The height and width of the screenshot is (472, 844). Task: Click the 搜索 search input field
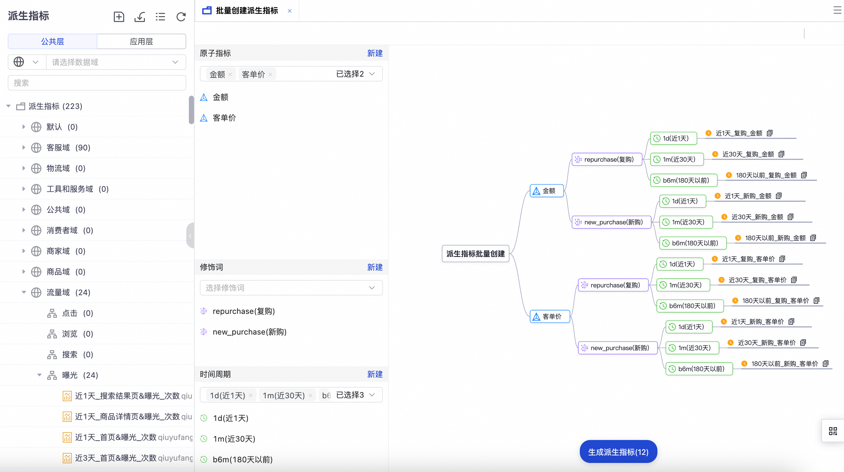coord(97,82)
